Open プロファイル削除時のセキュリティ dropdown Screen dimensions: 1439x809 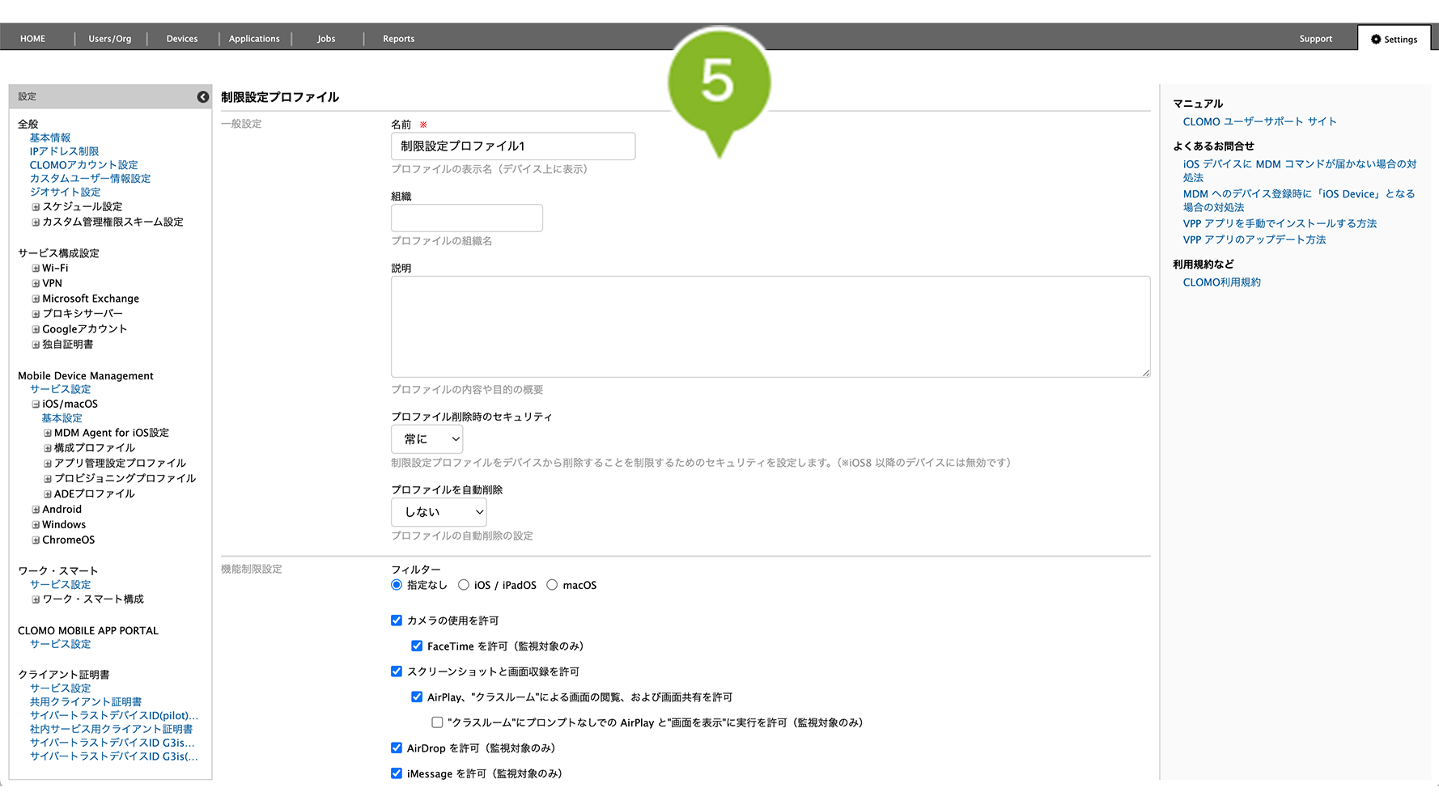tap(427, 439)
